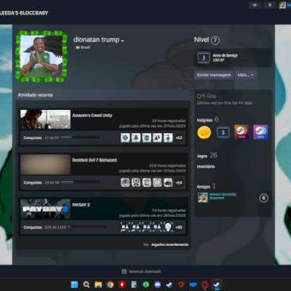This screenshot has width=291, height=291.
Task: Click the Off-line status text
Action: (x=207, y=96)
